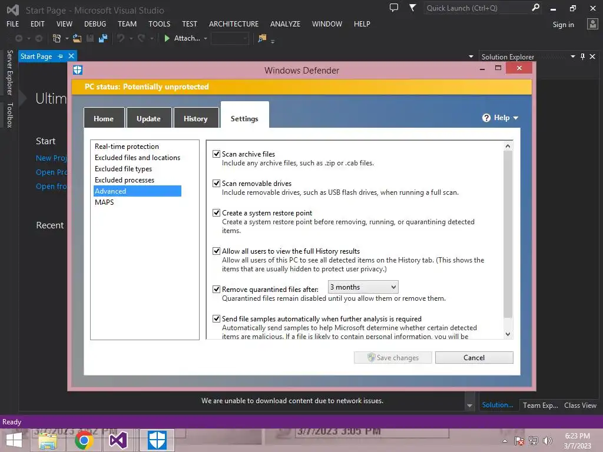The height and width of the screenshot is (452, 603).
Task: Uncheck Scan archive files
Action: (217, 154)
